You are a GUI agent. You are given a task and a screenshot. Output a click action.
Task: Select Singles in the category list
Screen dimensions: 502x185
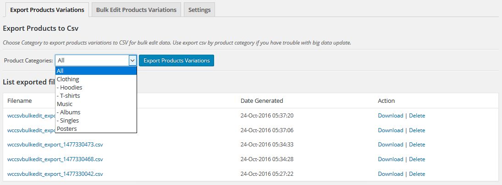68,120
